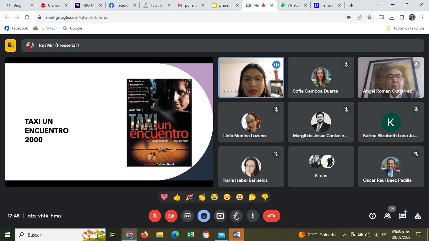Viewport: 429px width, 241px height.
Task: Switch to the Gmail ponencia tab
Action: point(191,5)
